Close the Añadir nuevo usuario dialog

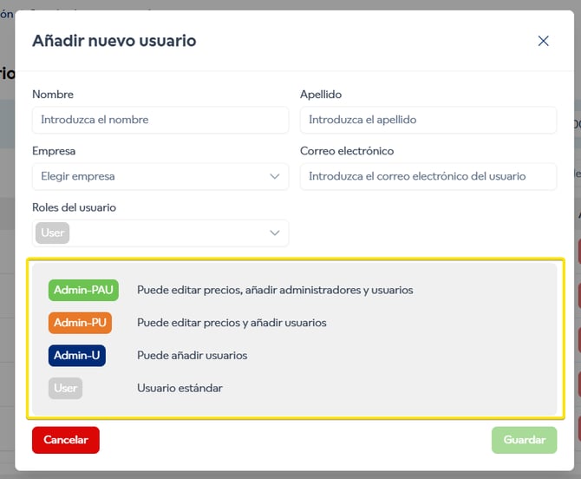(x=544, y=41)
